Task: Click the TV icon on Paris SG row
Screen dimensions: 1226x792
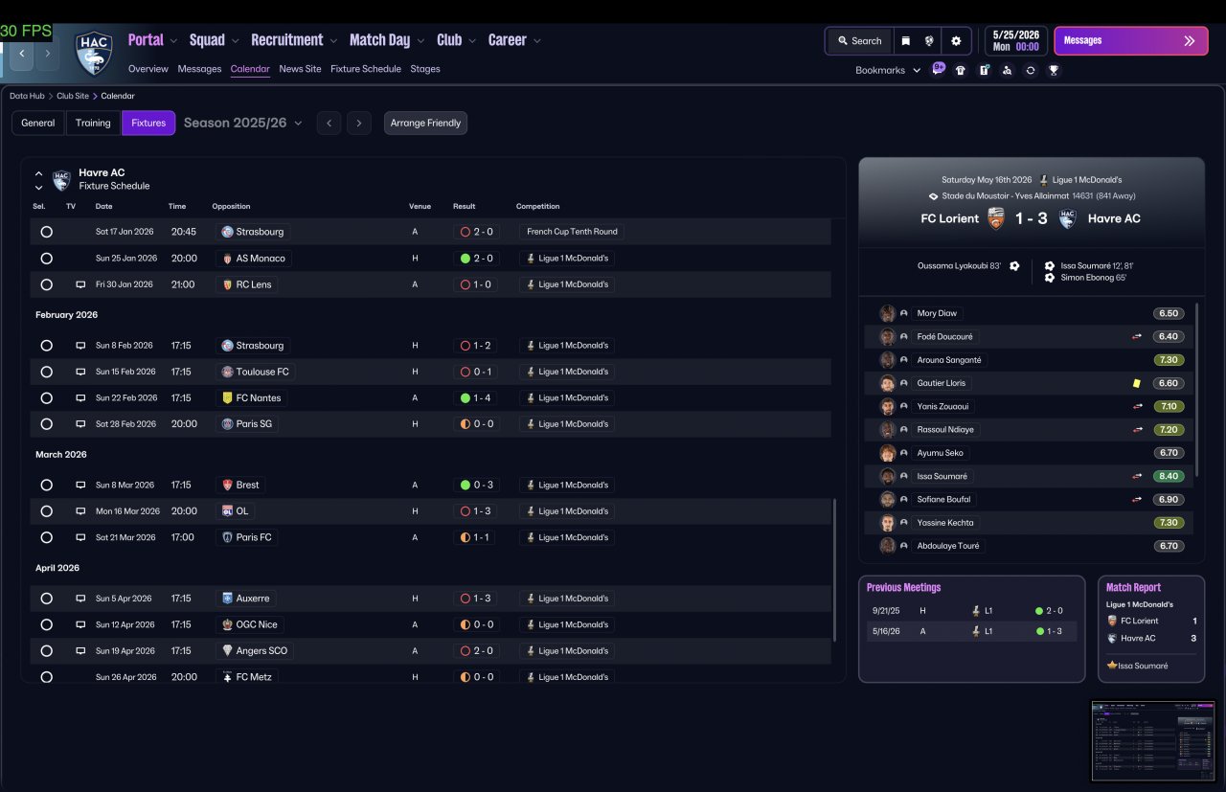Action: click(x=80, y=423)
